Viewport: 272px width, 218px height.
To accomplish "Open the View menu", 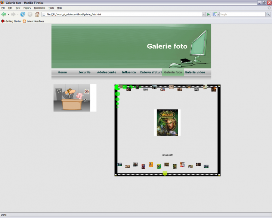I will (x=18, y=8).
